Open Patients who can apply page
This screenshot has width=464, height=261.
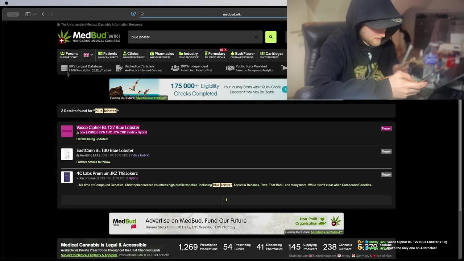click(x=107, y=55)
